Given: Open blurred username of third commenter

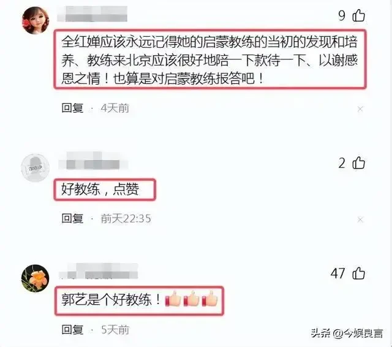Looking at the screenshot, I should (99, 271).
